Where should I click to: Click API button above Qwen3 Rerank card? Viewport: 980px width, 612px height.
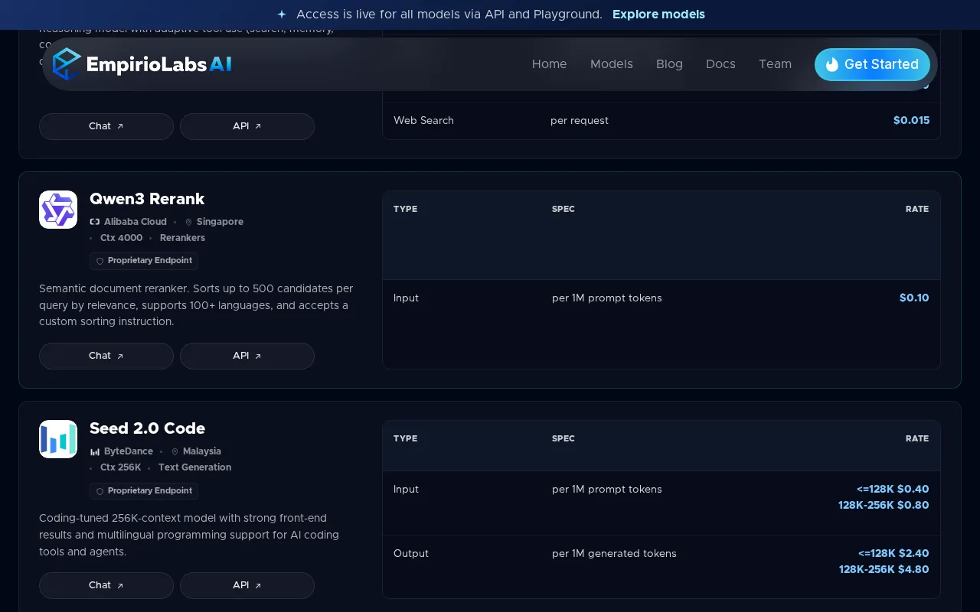tap(247, 126)
